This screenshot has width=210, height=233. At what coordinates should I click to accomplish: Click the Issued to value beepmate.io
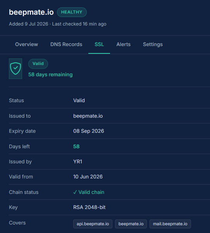click(88, 116)
